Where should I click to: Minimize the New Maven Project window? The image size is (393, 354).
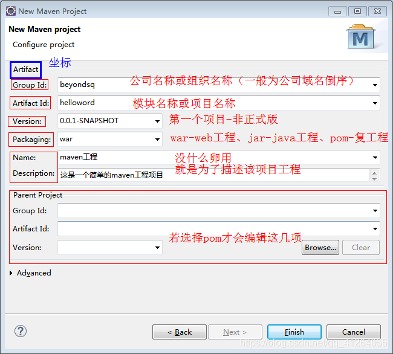[337, 11]
